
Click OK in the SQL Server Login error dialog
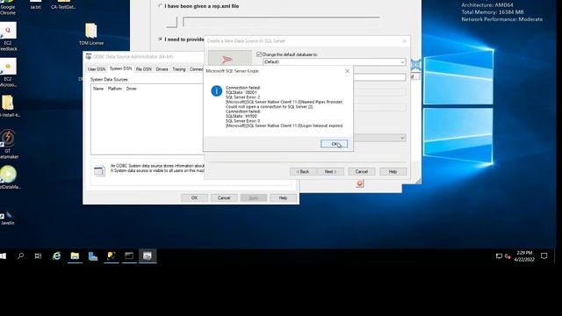click(334, 144)
